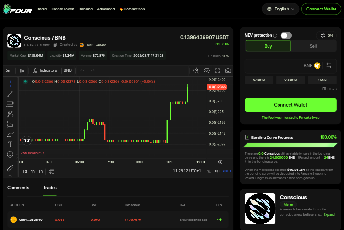Open the PancakeSwap migration link
Screen dimensions: 344x230
[x=290, y=118]
